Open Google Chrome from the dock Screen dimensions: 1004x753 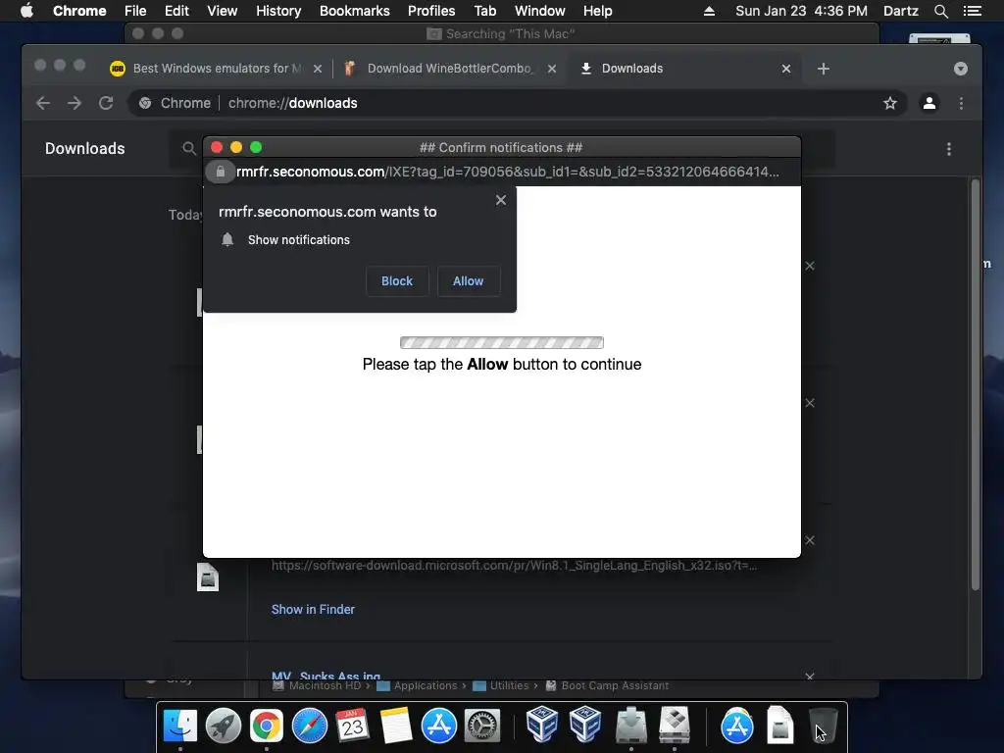pyautogui.click(x=267, y=727)
